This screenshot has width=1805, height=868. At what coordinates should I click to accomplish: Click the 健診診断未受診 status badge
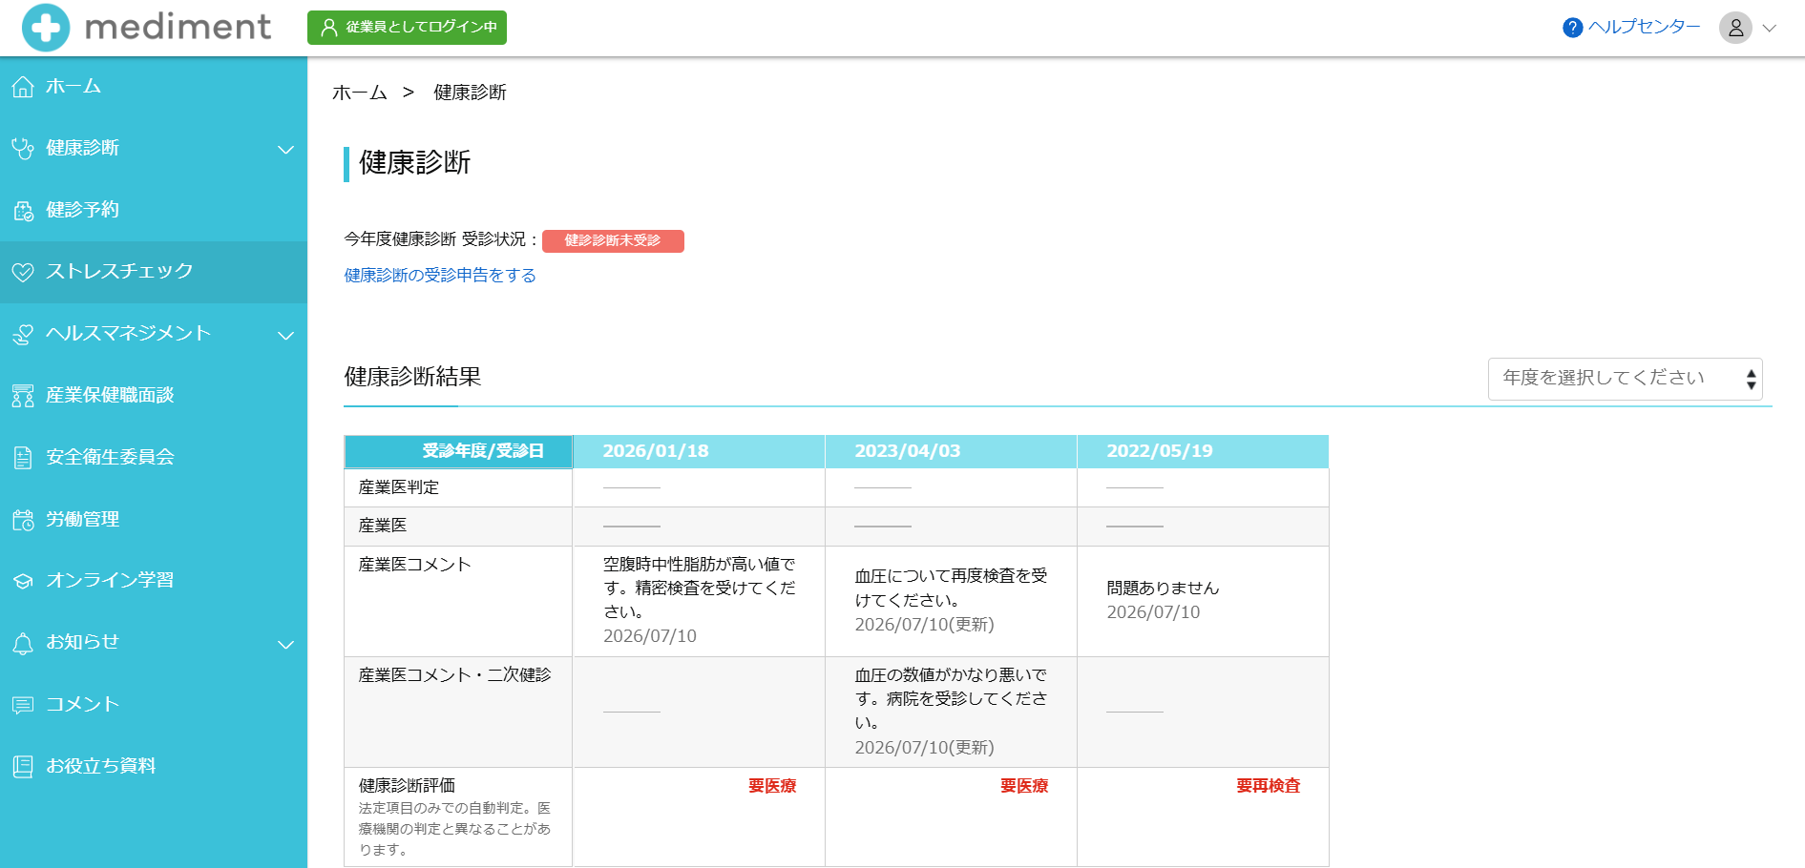(x=613, y=240)
